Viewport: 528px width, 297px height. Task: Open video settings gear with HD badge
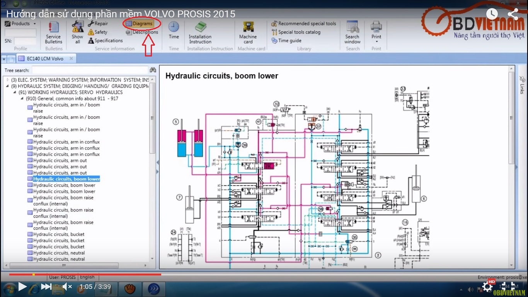pos(488,286)
